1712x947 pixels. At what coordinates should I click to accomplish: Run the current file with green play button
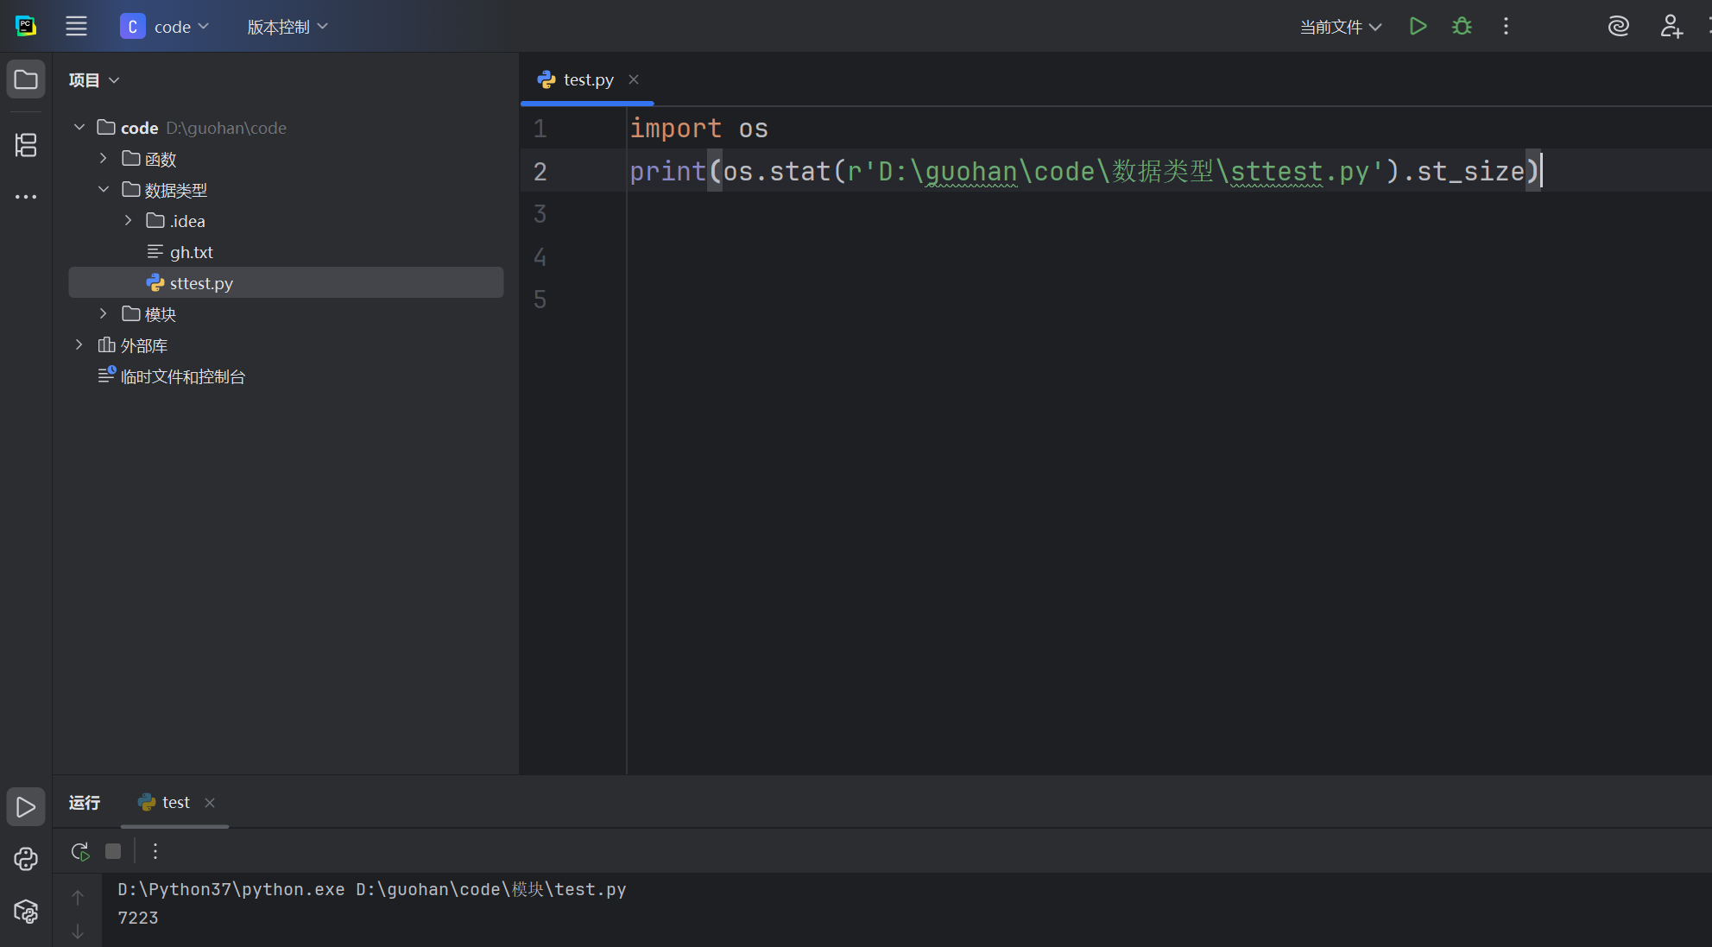pyautogui.click(x=1418, y=27)
